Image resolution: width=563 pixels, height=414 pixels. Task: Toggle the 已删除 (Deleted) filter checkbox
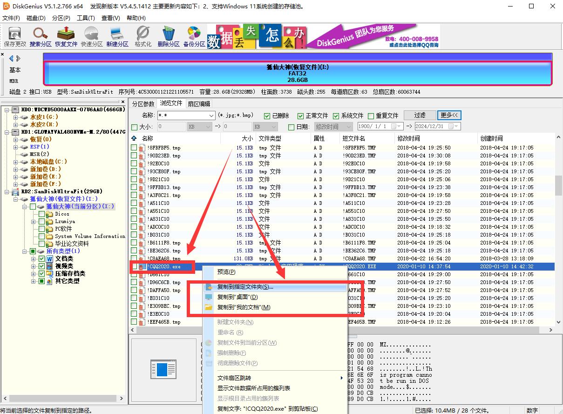[267, 116]
